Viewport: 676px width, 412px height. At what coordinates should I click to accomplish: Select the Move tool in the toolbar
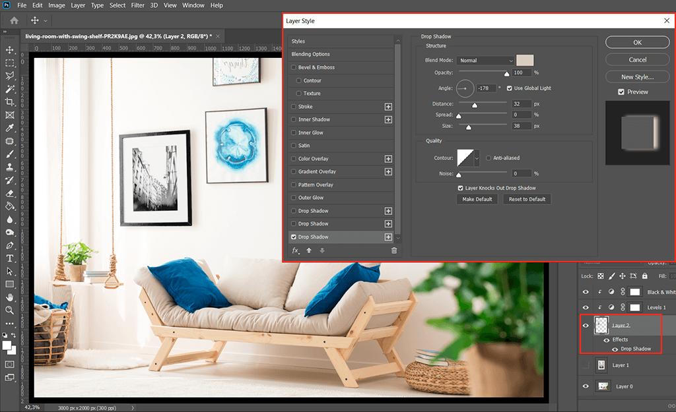[9, 50]
